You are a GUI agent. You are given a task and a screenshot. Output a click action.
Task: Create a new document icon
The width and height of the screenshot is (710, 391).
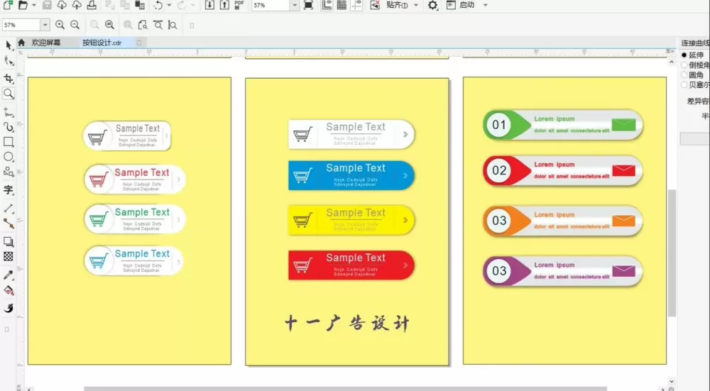point(8,5)
